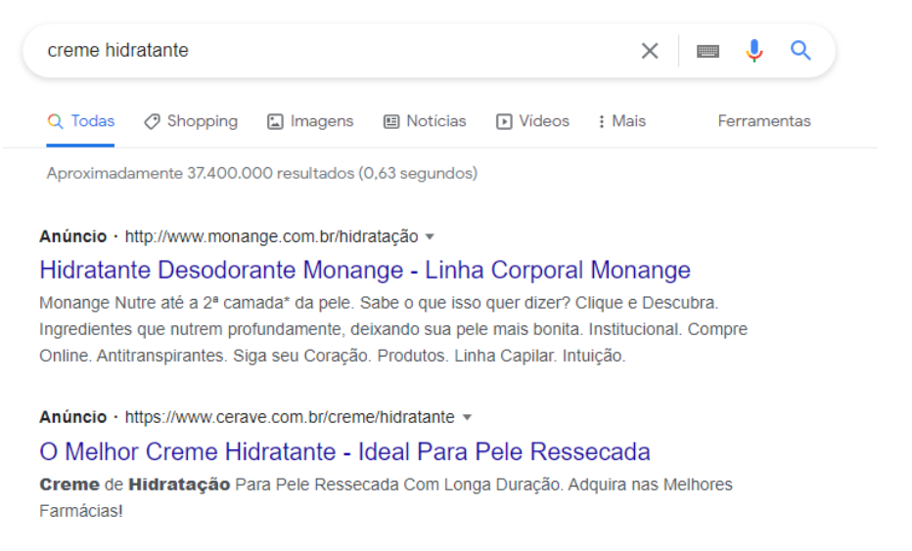Expand the dropdown arrow beside the monange.com.br URL

click(x=430, y=236)
